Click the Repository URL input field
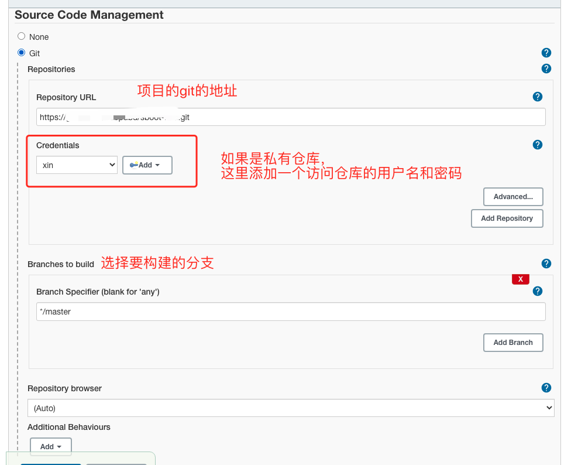Viewport: 578px width, 465px height. (x=291, y=117)
